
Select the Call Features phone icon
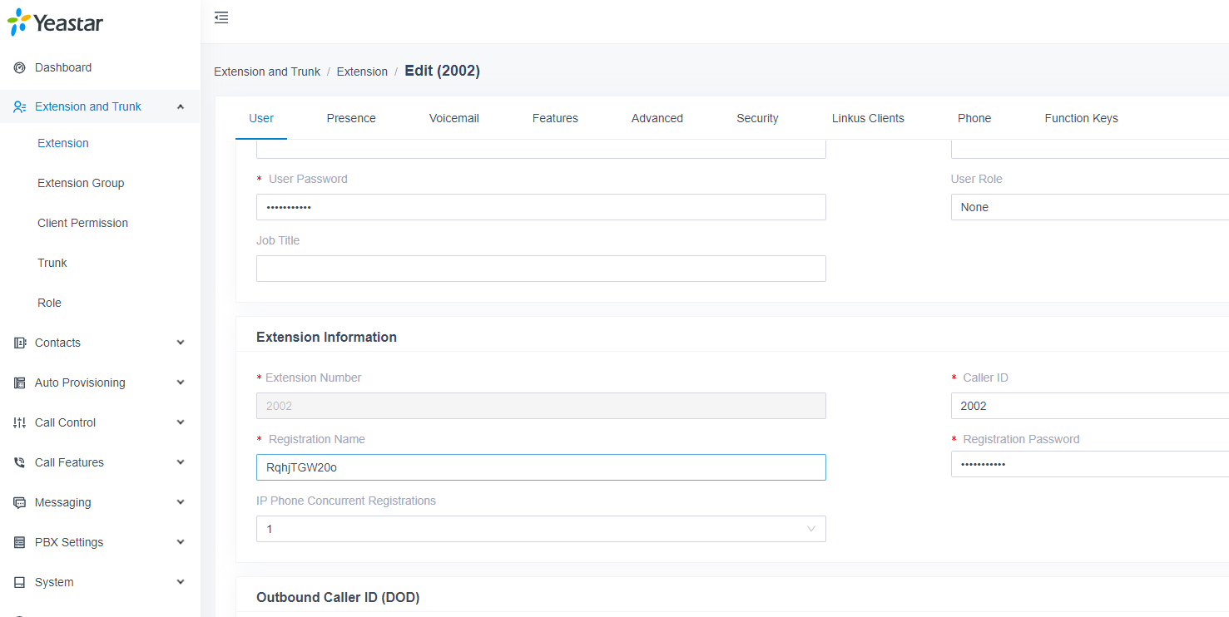click(x=17, y=462)
